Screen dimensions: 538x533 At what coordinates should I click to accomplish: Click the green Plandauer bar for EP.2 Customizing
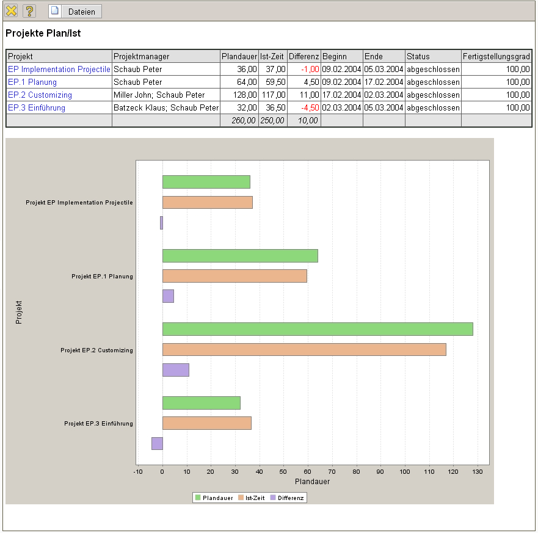click(318, 329)
